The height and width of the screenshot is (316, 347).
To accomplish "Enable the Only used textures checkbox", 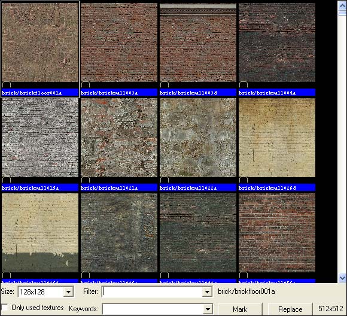I will 5,308.
